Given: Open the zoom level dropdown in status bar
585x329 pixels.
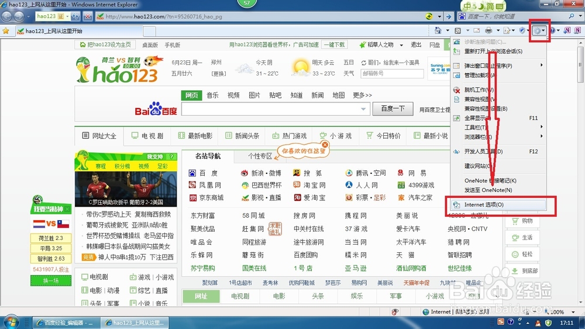Looking at the screenshot, I should (x=573, y=312).
